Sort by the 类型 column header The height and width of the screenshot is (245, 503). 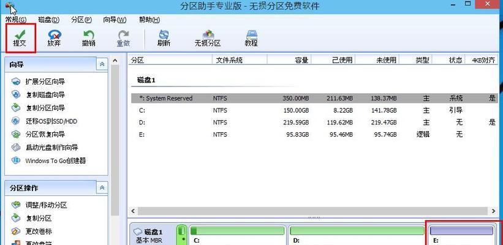click(x=416, y=60)
